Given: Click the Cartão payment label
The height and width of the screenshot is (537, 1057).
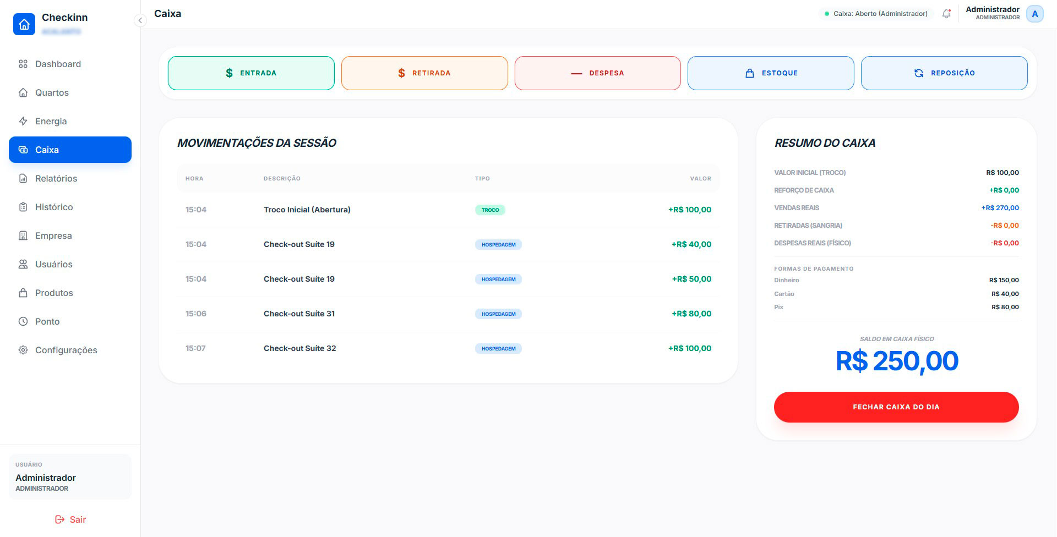Looking at the screenshot, I should click(784, 294).
